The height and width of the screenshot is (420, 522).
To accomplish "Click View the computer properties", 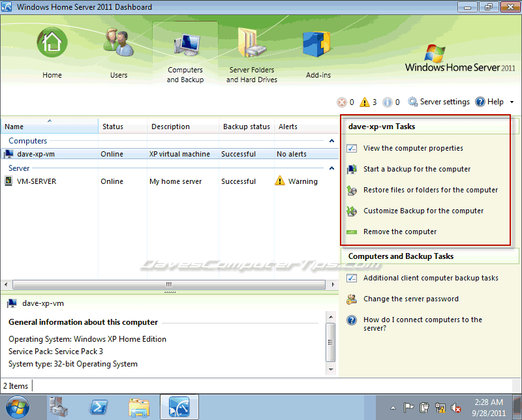I will (x=413, y=148).
